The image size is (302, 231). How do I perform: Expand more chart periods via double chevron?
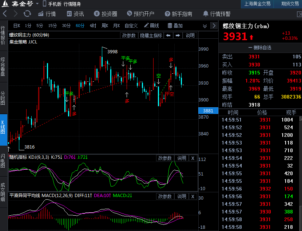tap(205, 26)
